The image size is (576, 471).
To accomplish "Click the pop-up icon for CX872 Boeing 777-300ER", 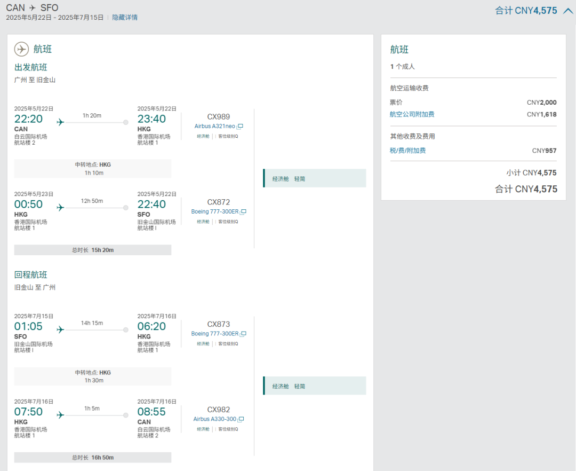I will [x=243, y=212].
